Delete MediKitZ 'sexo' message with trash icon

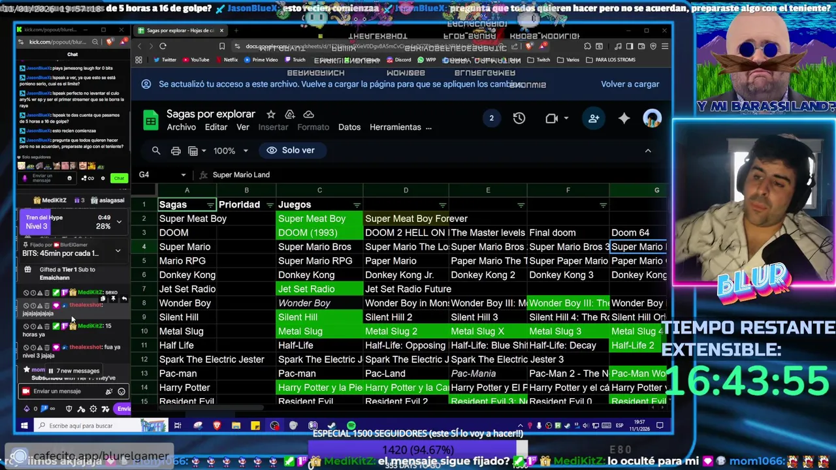tap(47, 292)
